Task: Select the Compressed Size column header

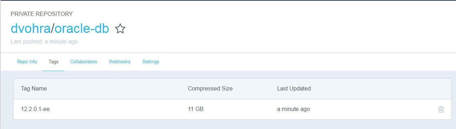Action: point(210,88)
